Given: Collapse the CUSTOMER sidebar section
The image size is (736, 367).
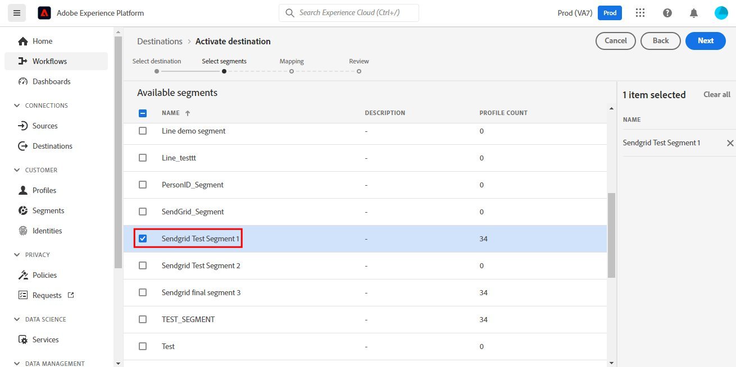Looking at the screenshot, I should point(16,170).
